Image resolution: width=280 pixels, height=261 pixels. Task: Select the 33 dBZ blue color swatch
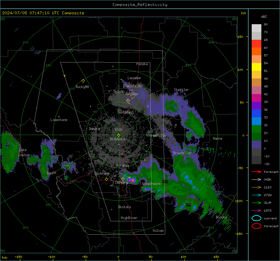pos(256,121)
